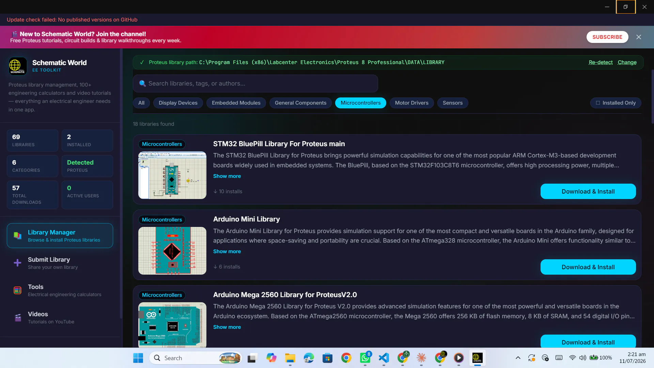
Task: Click the 2 Installed stat card
Action: (x=87, y=140)
